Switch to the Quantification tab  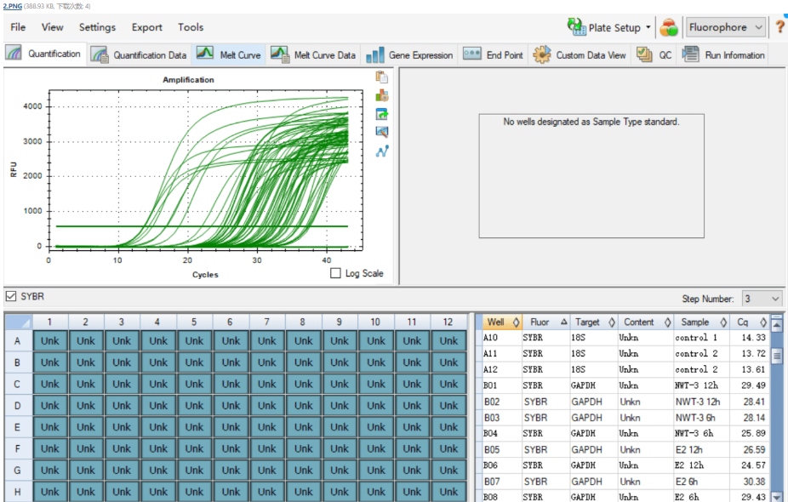click(x=44, y=54)
